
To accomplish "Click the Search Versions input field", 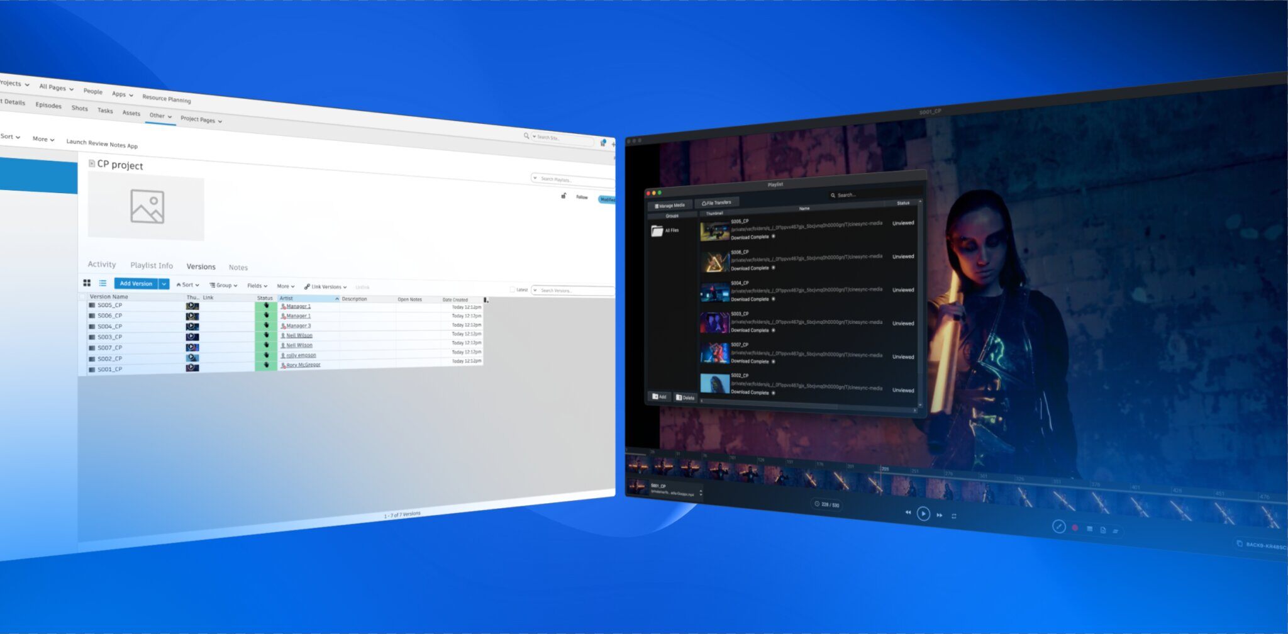I will point(573,291).
